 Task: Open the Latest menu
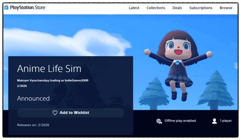point(134,8)
